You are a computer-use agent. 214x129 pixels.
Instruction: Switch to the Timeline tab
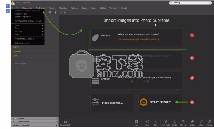point(63,8)
